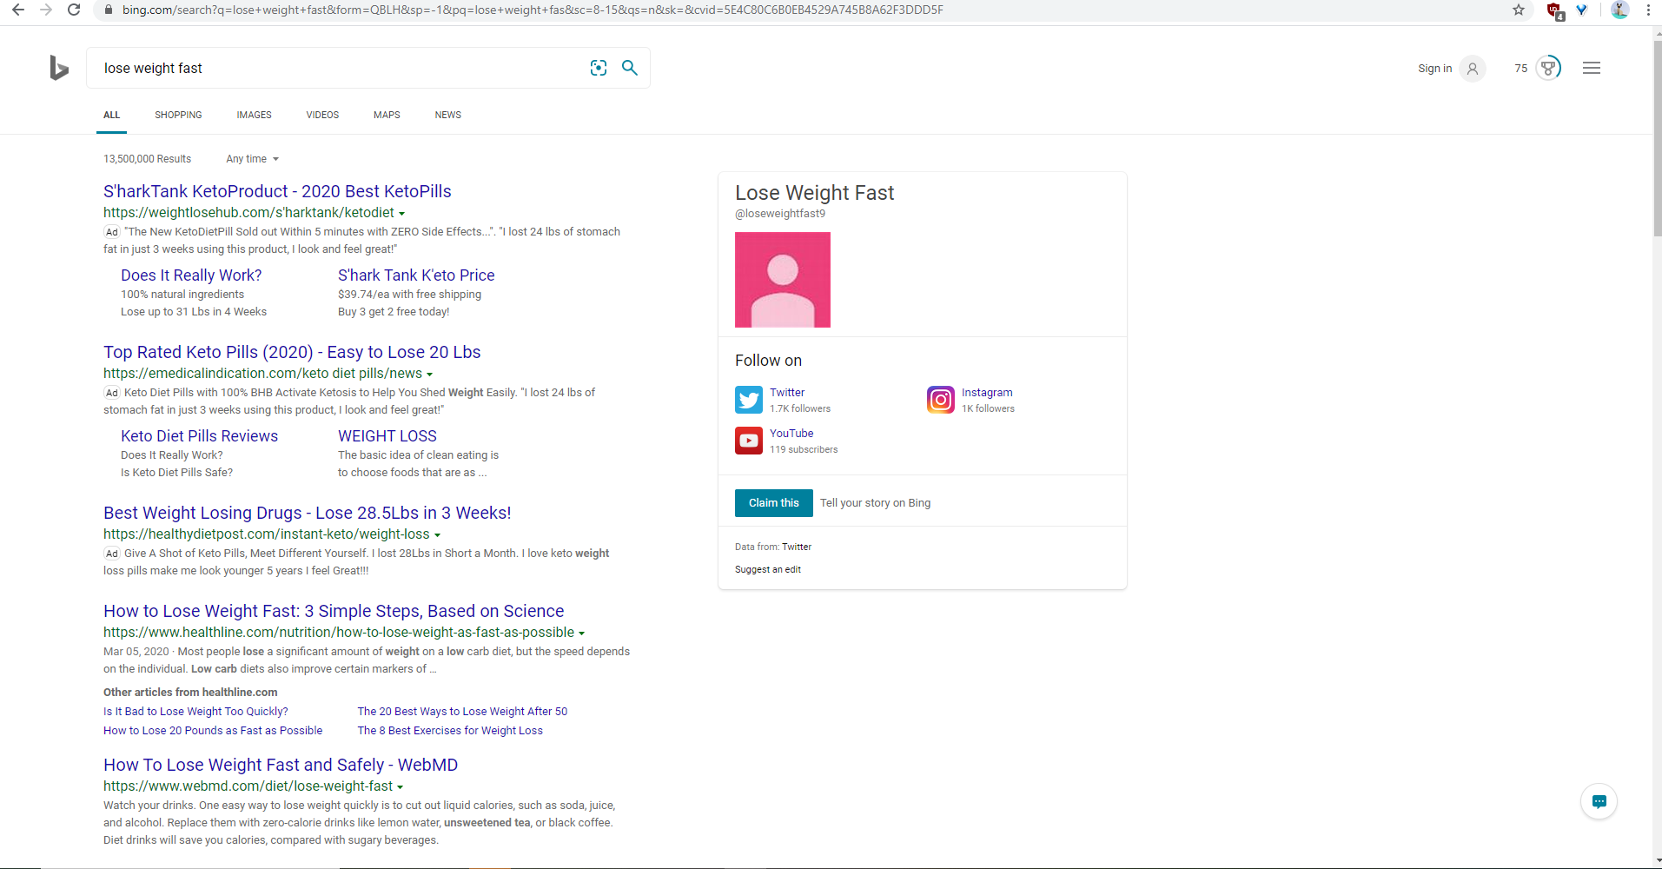Open S'harkTank KetoProduct ad result
This screenshot has width=1662, height=869.
click(277, 191)
